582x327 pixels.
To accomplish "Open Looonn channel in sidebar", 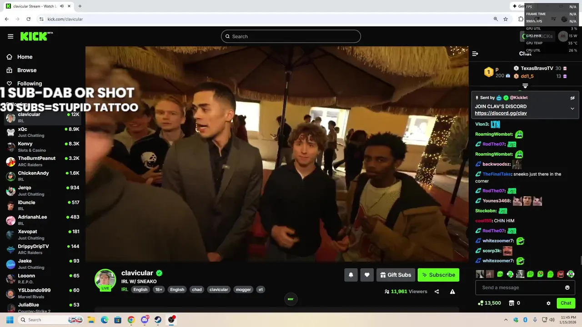I will pos(43,278).
